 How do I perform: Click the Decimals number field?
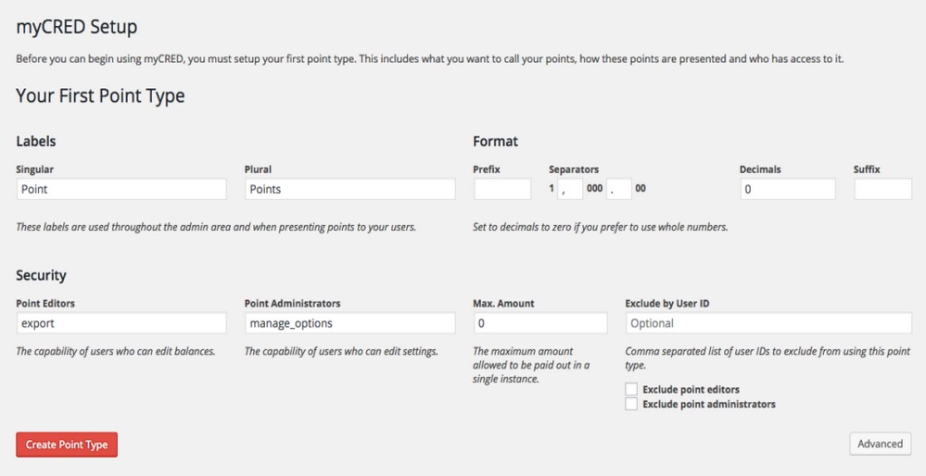click(787, 189)
